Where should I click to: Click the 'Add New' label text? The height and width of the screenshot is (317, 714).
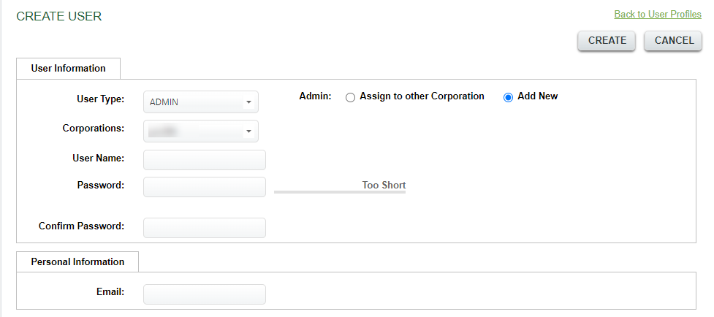537,96
